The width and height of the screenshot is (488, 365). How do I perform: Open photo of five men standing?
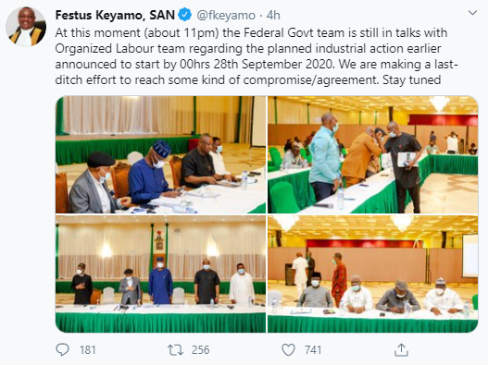(160, 274)
